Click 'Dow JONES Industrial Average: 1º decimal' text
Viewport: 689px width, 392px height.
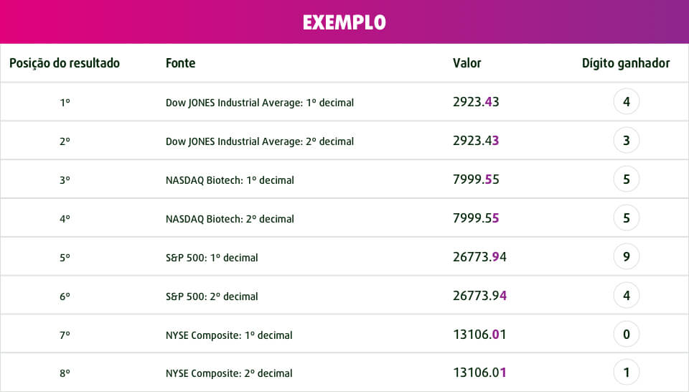tap(259, 103)
